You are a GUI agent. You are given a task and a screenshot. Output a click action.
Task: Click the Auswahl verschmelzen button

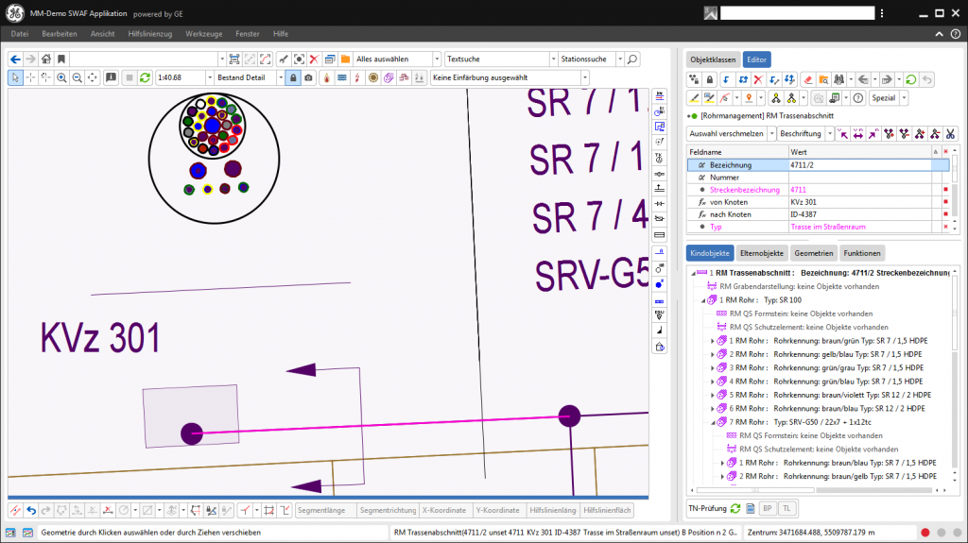pyautogui.click(x=727, y=134)
